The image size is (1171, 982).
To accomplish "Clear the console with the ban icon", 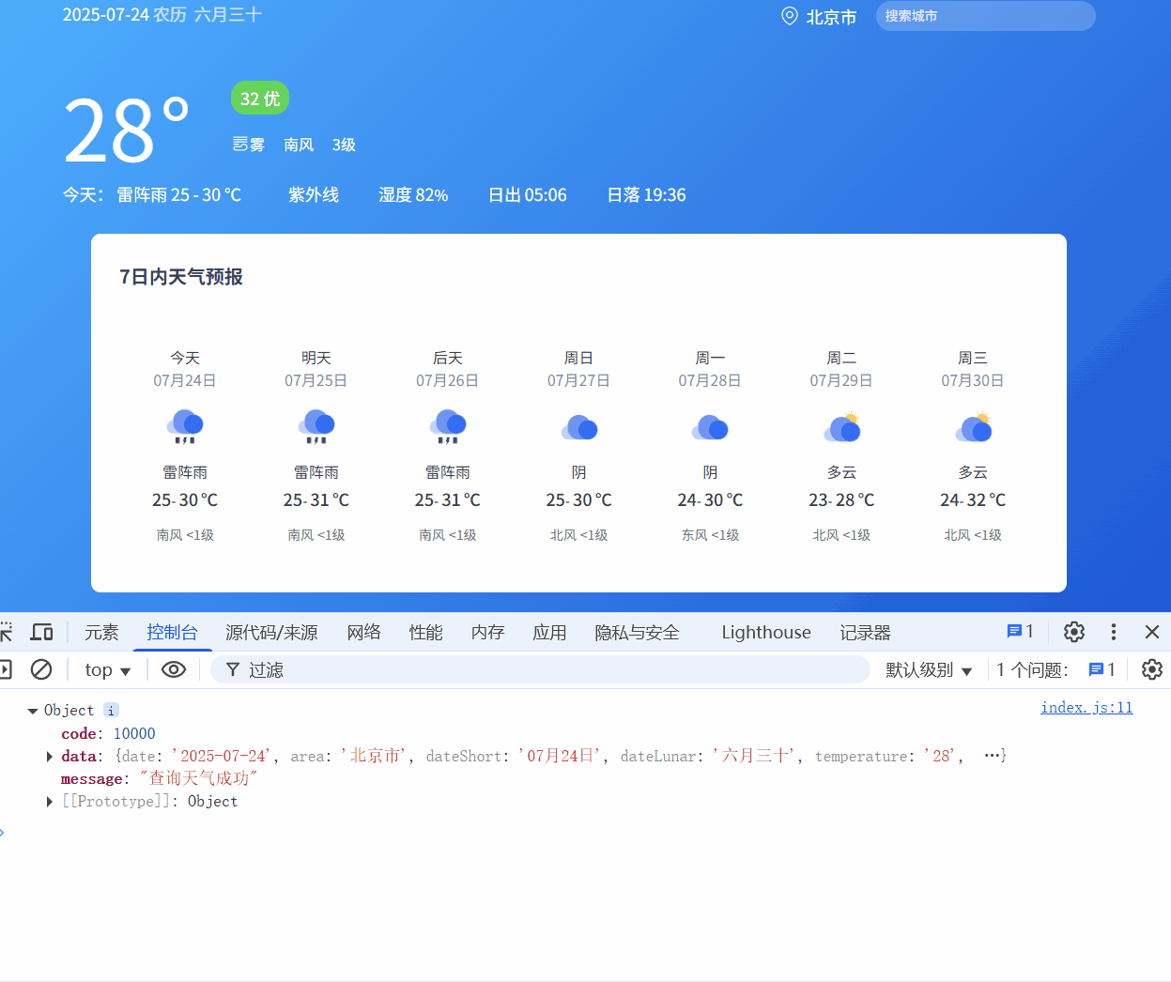I will pyautogui.click(x=41, y=669).
